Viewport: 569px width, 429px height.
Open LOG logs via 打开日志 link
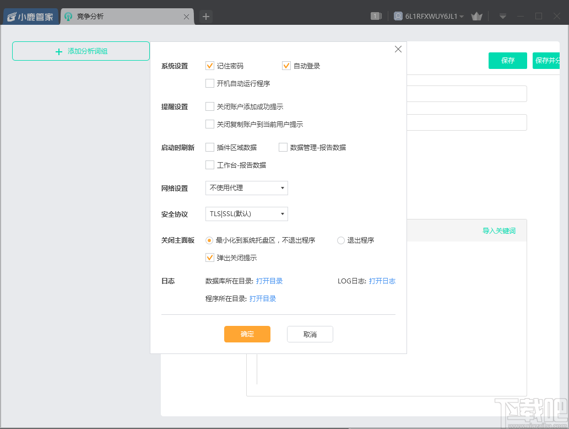point(382,281)
